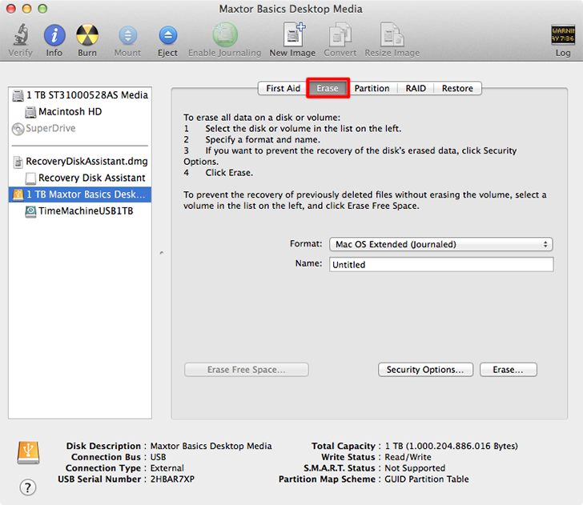Select TimeMachineUSB1TB volume
The image size is (583, 505).
80,211
